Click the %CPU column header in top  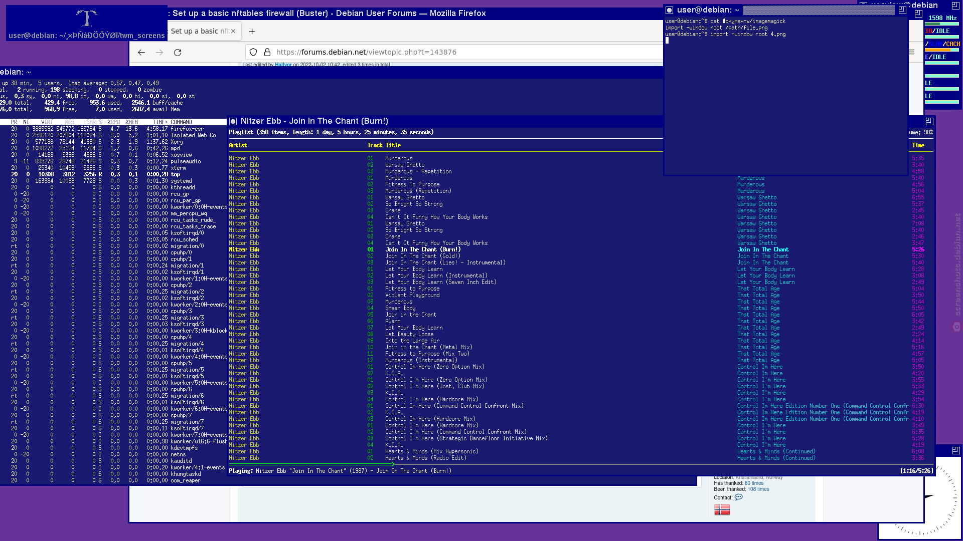coord(113,122)
